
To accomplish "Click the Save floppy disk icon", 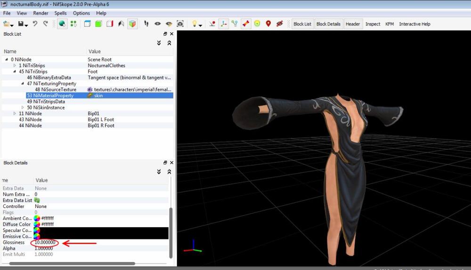I will 21,23.
